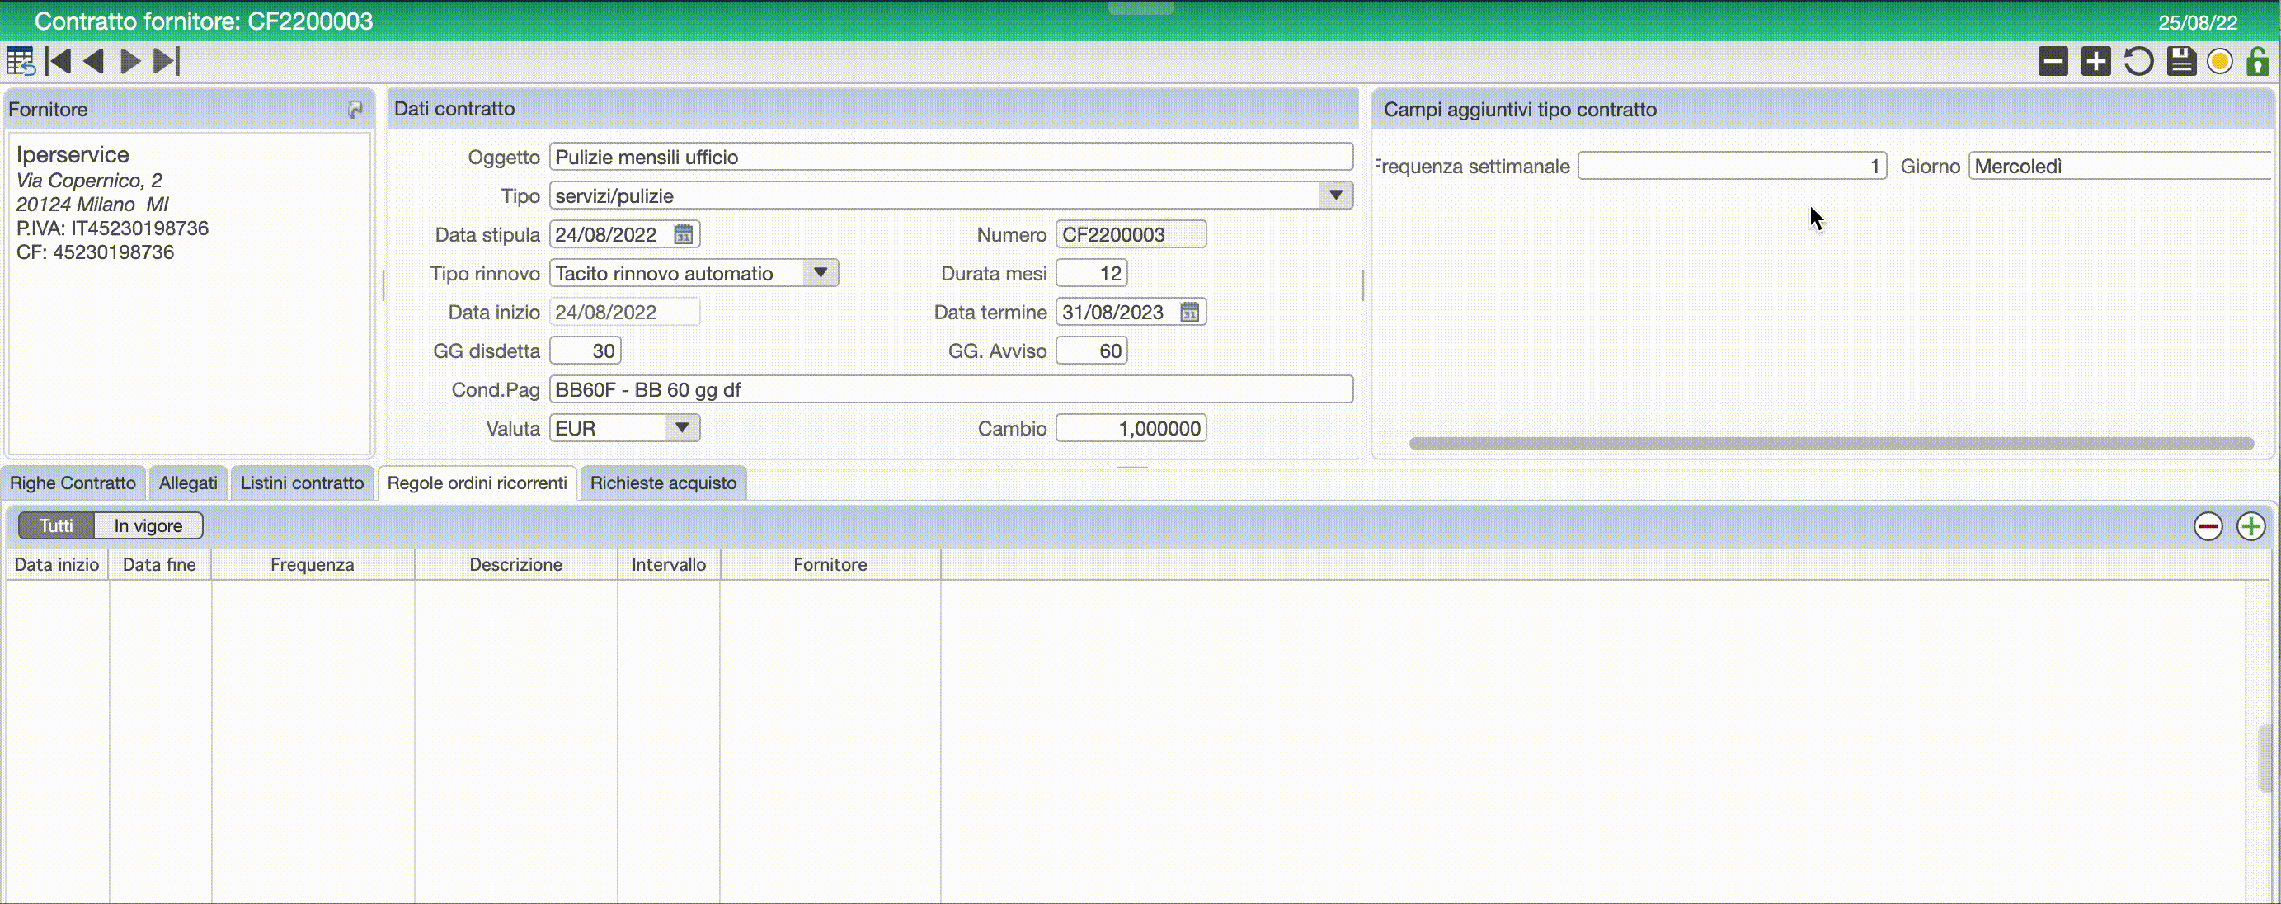The height and width of the screenshot is (904, 2281).
Task: Click the yellow status circle icon
Action: click(x=2220, y=61)
